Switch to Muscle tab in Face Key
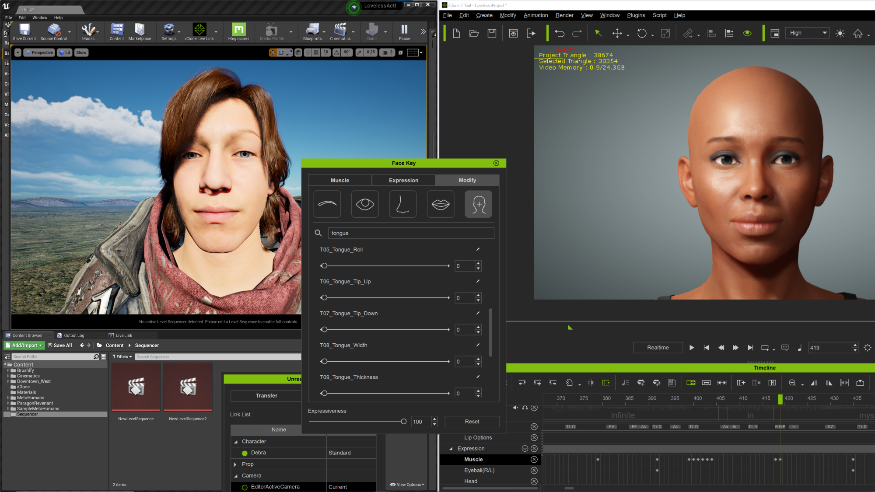 (x=340, y=180)
